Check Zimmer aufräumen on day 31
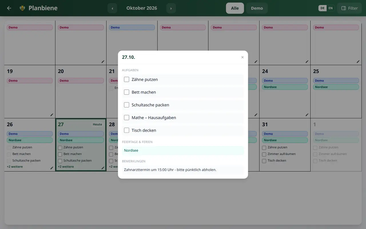The height and width of the screenshot is (229, 366). pos(264,154)
